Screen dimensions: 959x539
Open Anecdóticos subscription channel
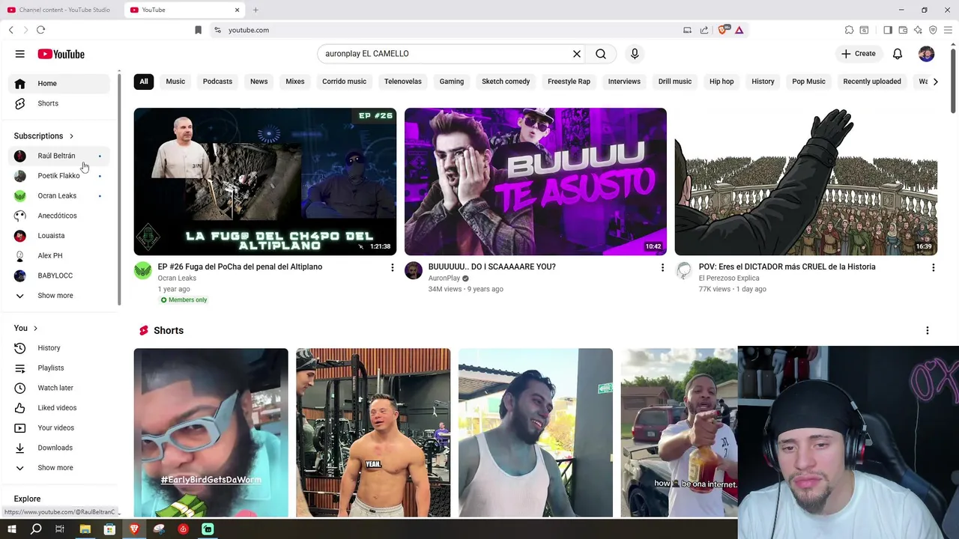60,216
